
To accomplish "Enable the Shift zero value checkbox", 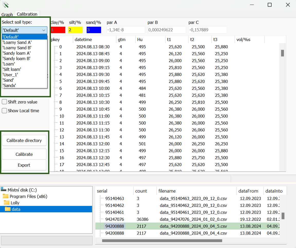I will 4,102.
